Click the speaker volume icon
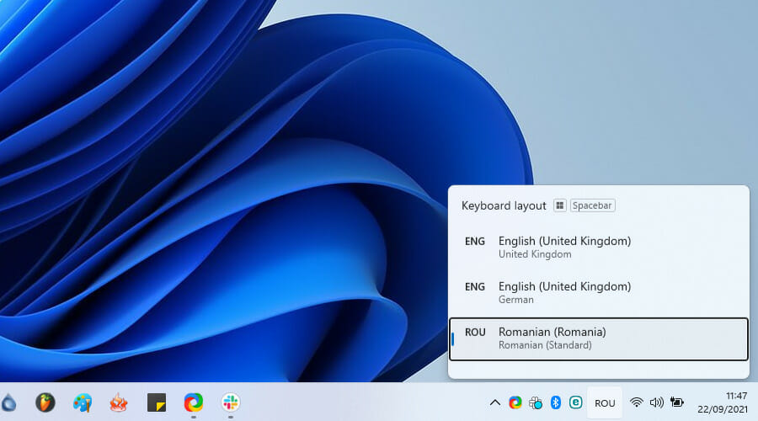Screen dimensions: 758x421 [x=657, y=402]
